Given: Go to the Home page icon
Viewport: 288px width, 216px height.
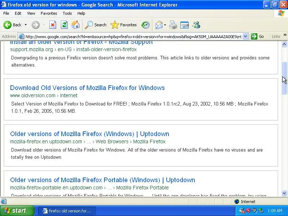Looking at the screenshot, I should point(76,25).
